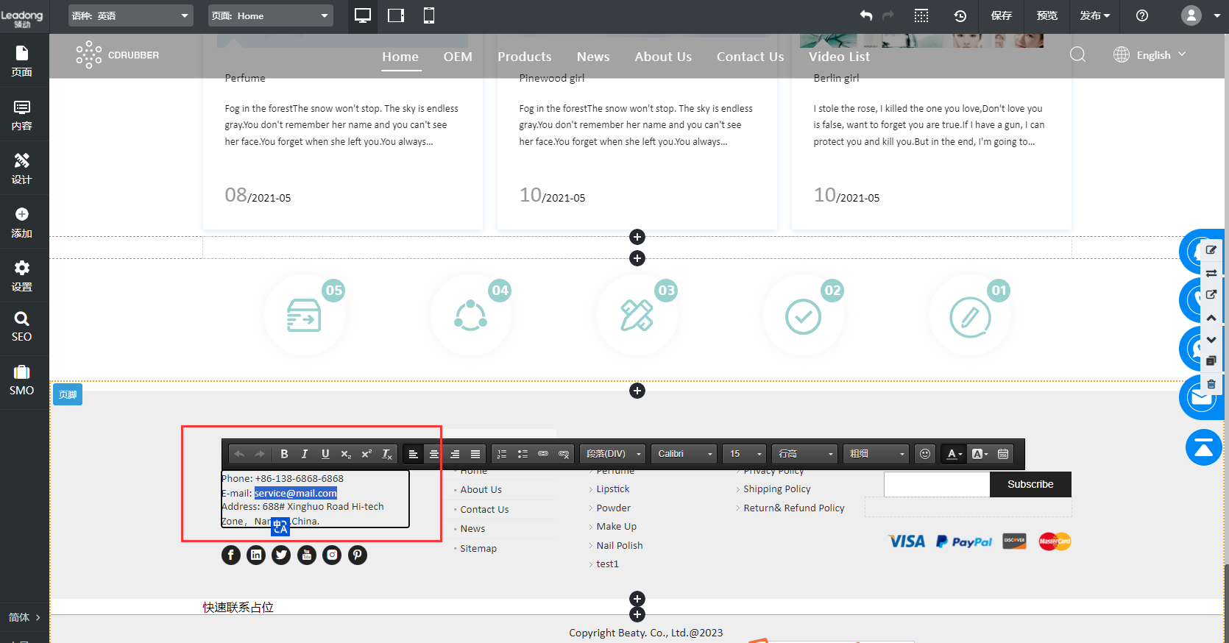Open the Calibri font family dropdown
This screenshot has height=643, width=1229.
pyautogui.click(x=684, y=454)
